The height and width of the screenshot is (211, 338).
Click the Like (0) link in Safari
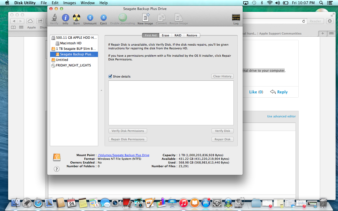click(256, 92)
